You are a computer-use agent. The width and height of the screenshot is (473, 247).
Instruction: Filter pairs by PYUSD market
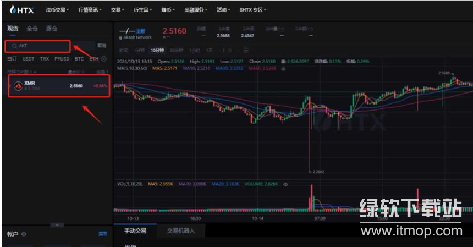62,59
